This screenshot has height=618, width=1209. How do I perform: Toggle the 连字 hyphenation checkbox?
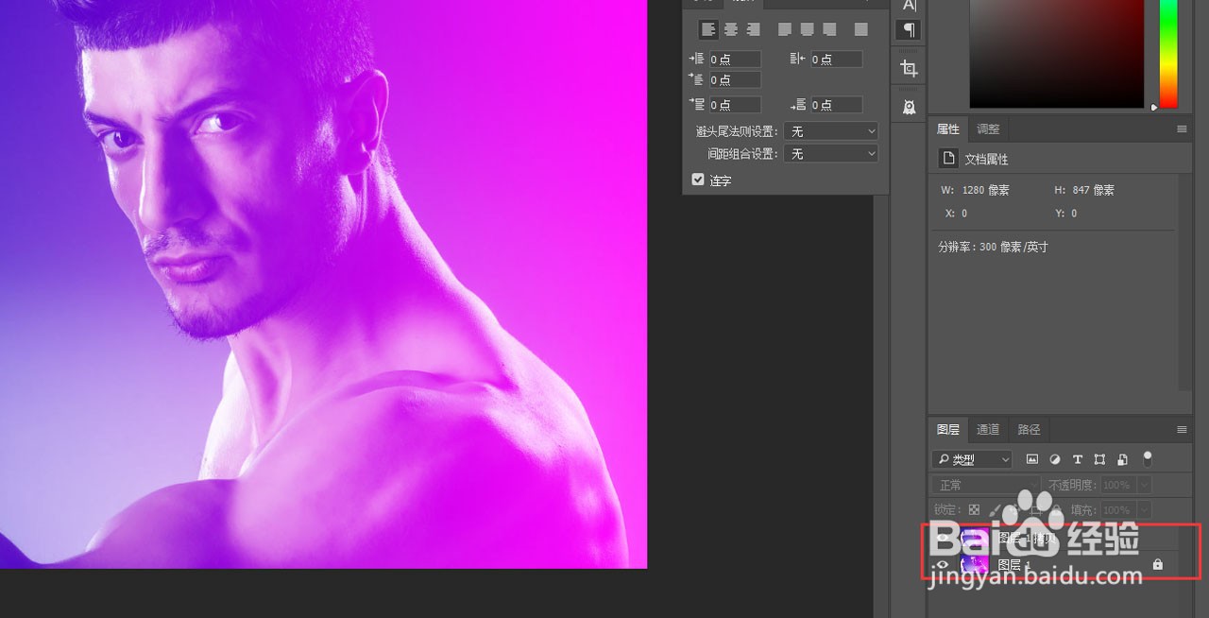pos(698,180)
